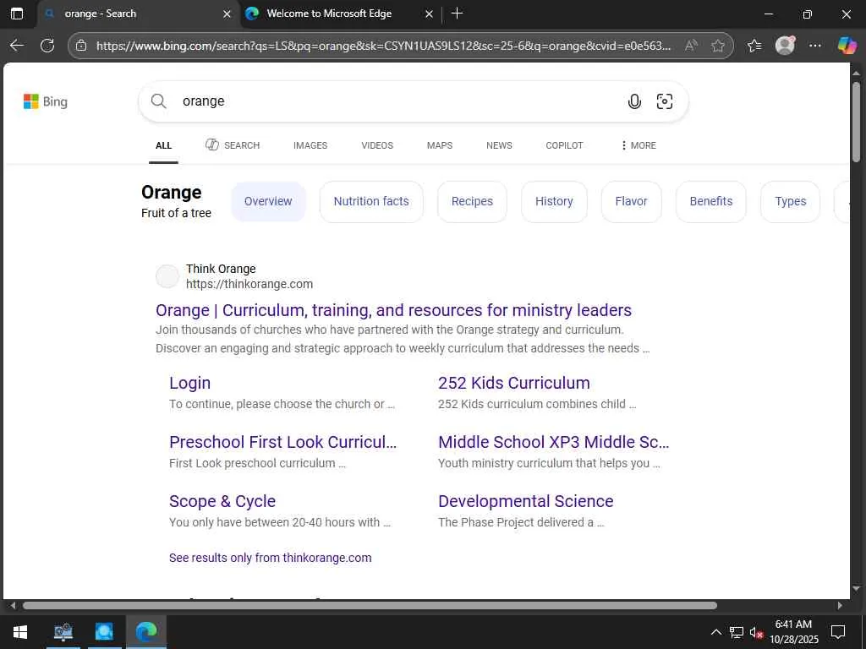Open the taskbar clock showing 6:41 AM
The width and height of the screenshot is (866, 649).
tap(793, 632)
